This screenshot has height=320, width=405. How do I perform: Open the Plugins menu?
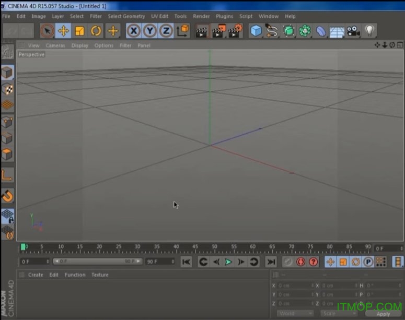click(x=224, y=16)
